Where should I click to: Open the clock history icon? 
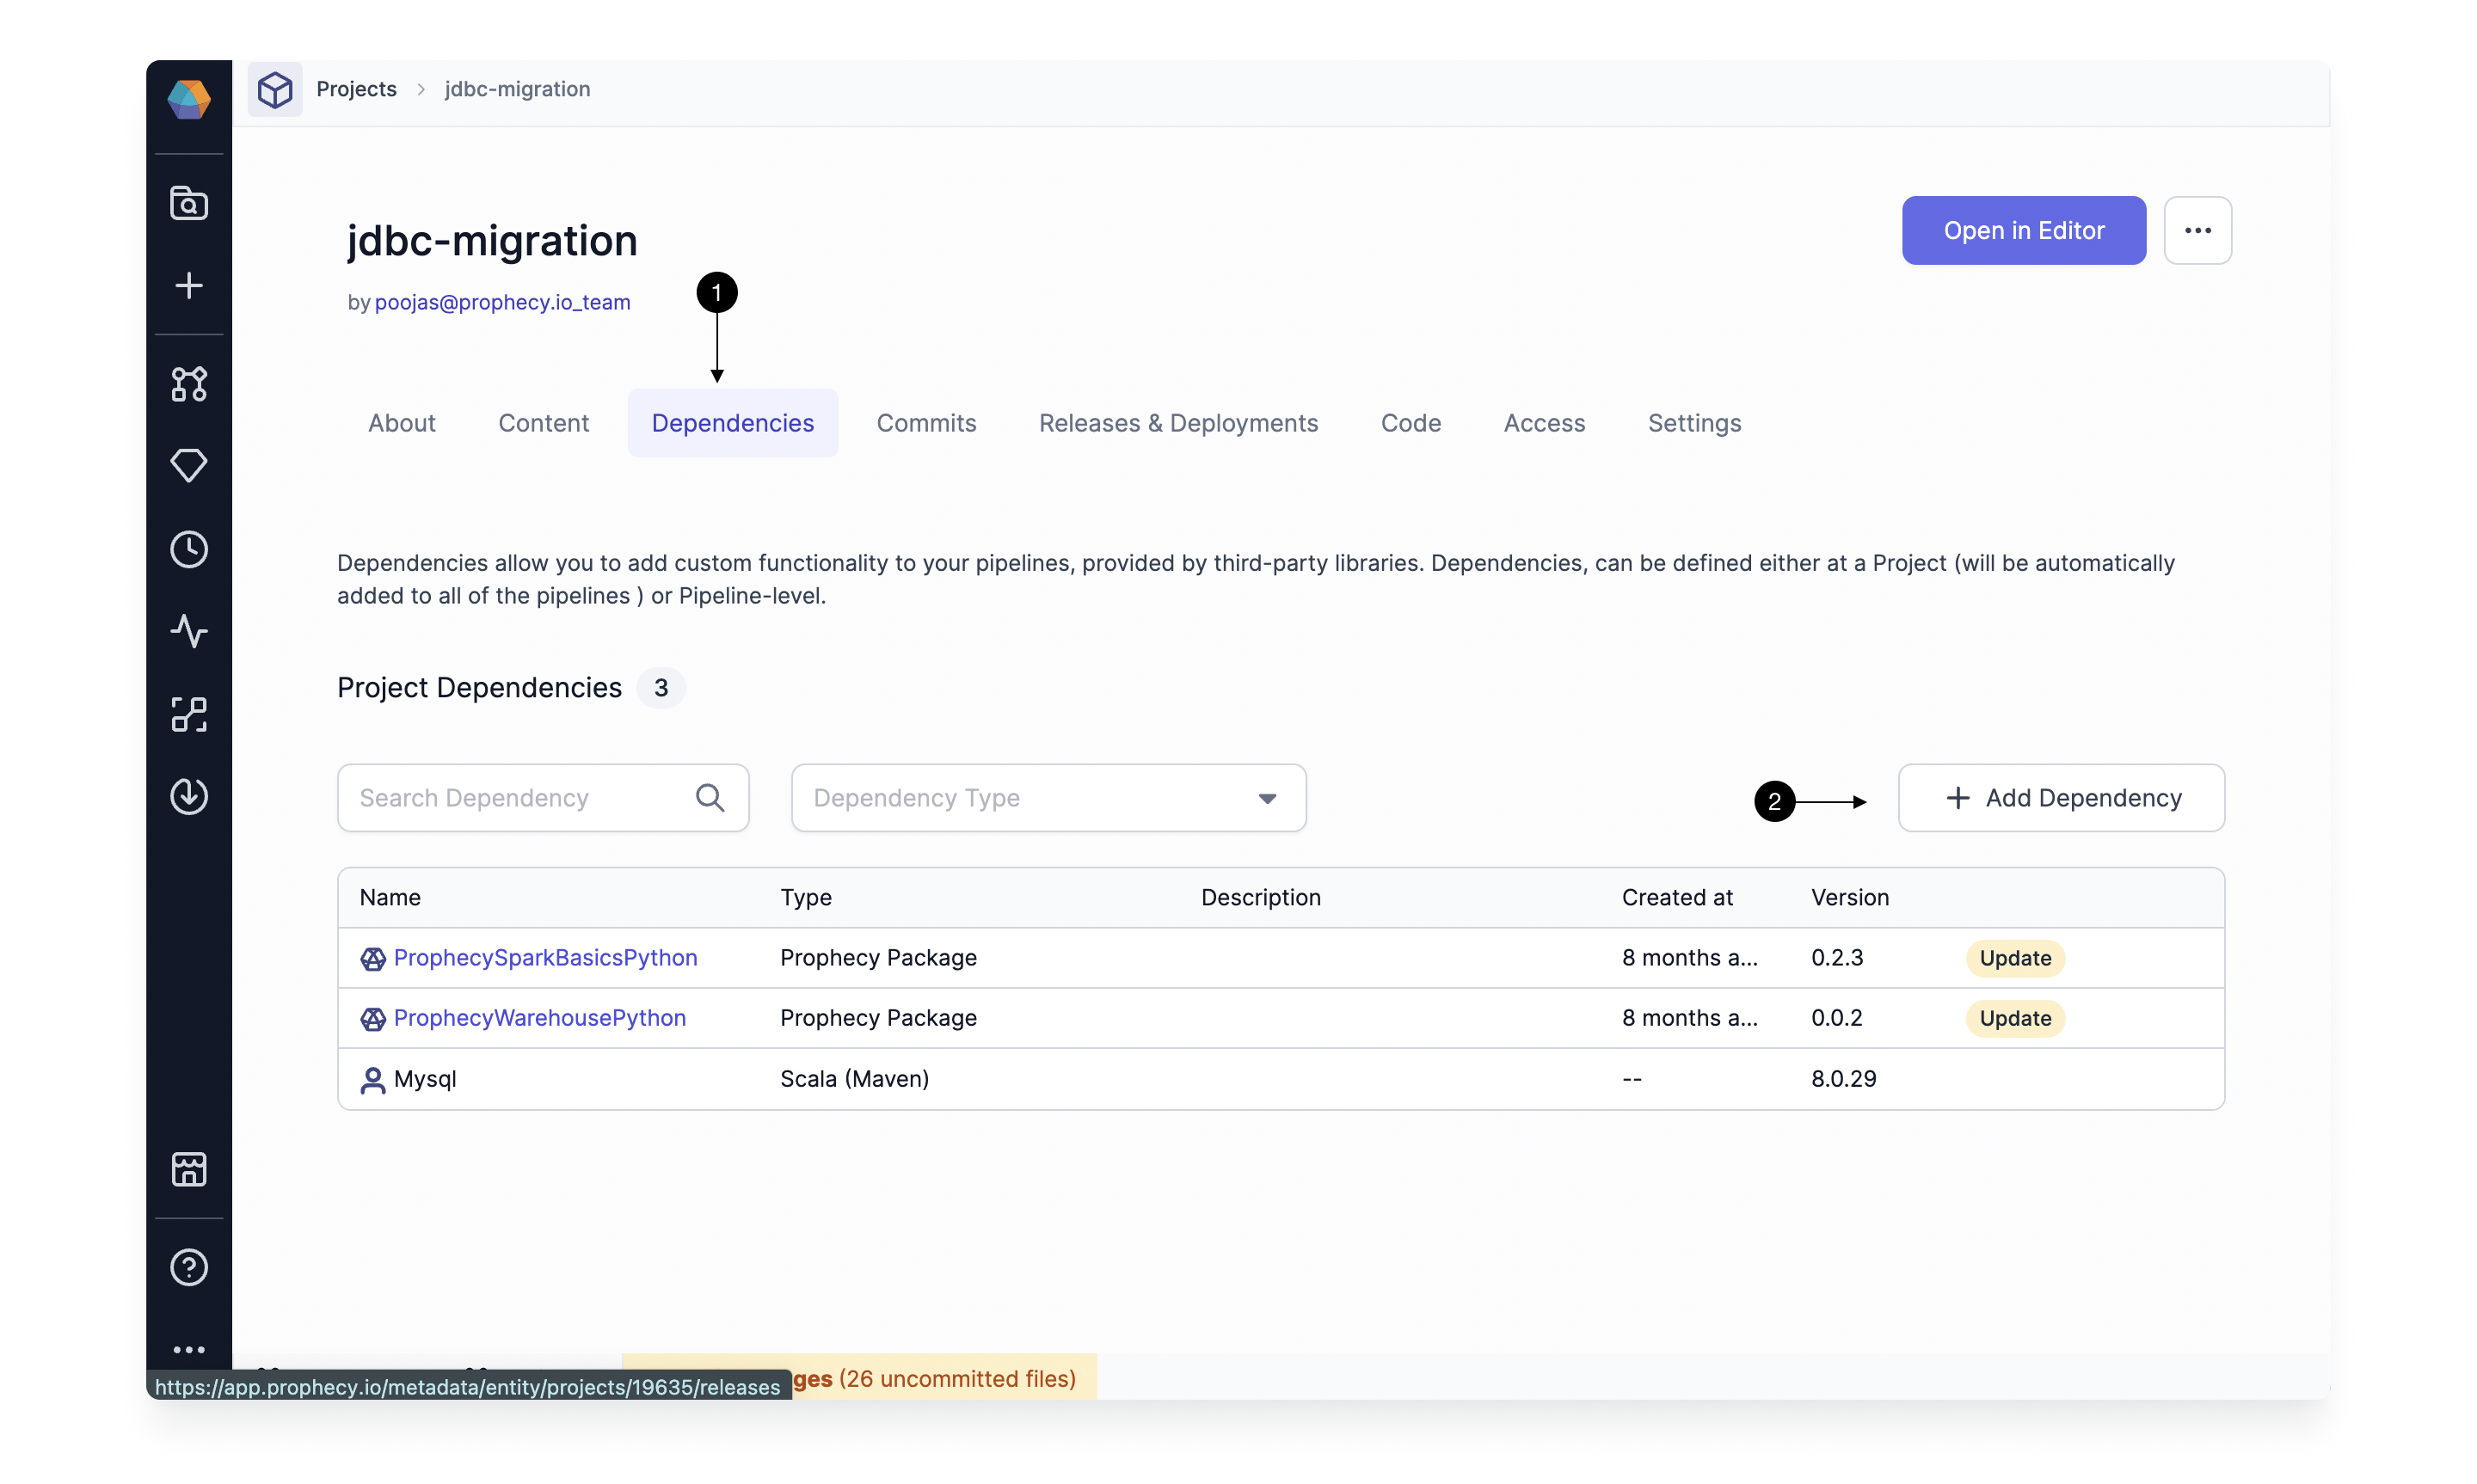point(188,549)
